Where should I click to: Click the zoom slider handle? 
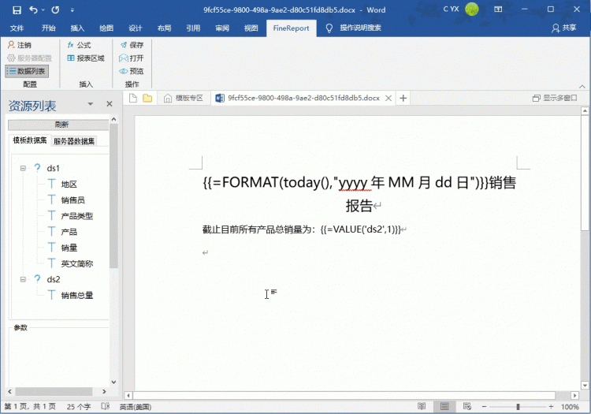(518, 406)
